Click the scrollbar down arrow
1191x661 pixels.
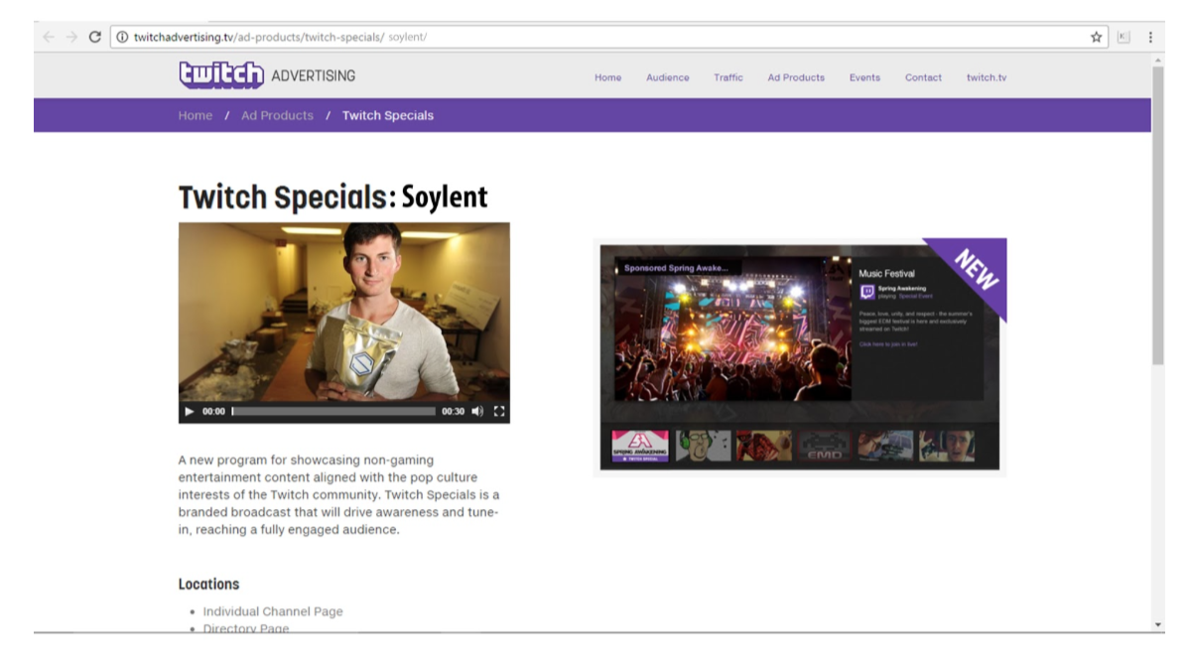click(1158, 625)
